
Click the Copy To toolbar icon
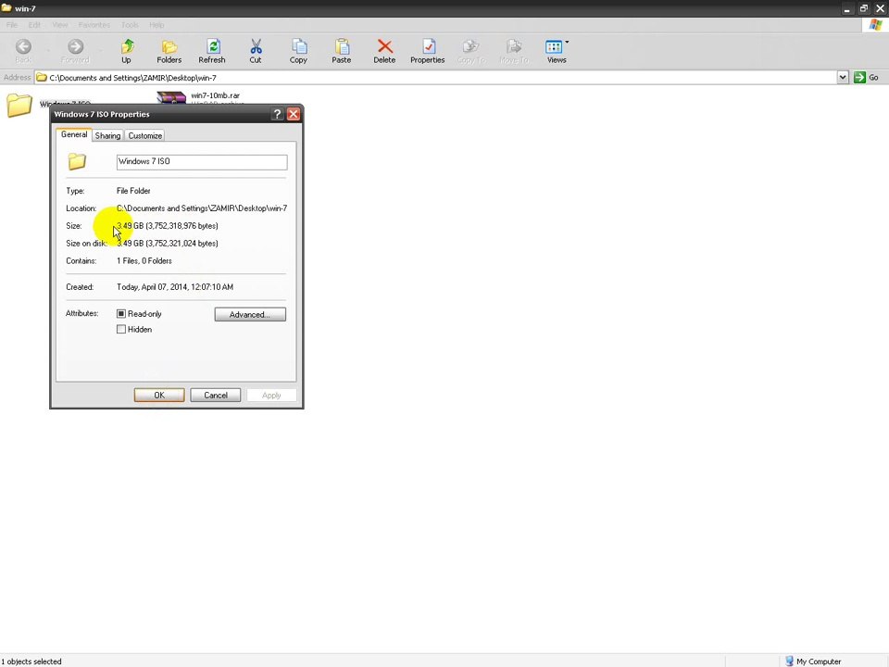coord(470,51)
